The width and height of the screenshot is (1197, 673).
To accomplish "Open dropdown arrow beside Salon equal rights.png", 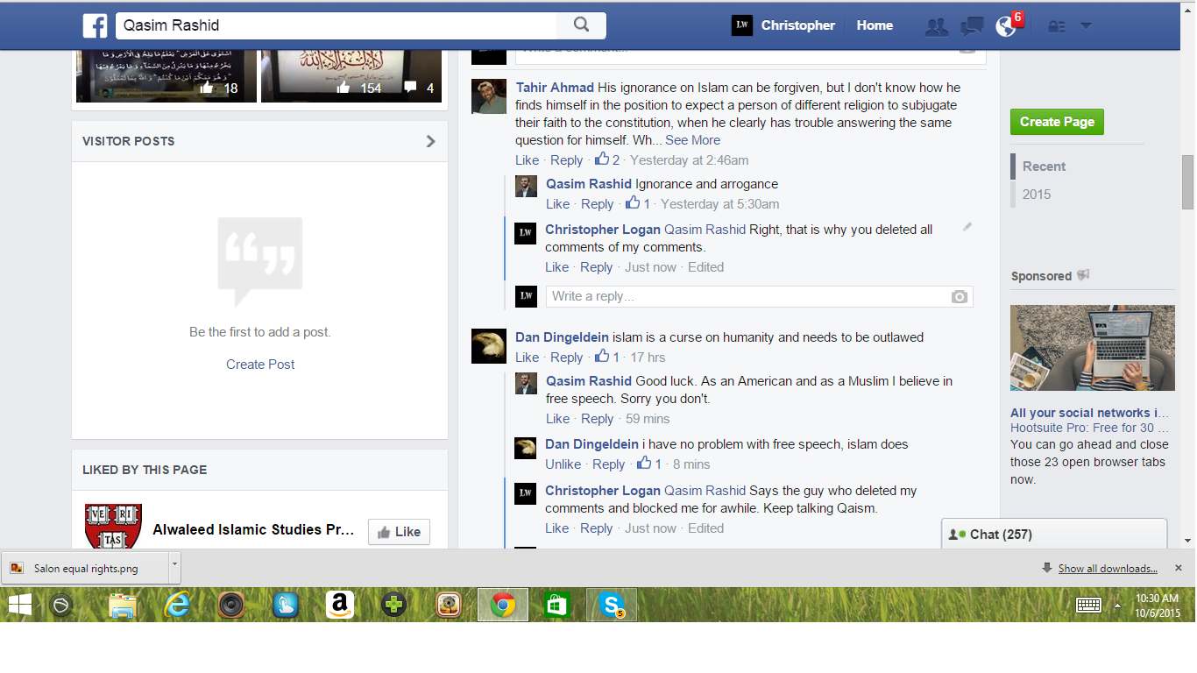I will pyautogui.click(x=174, y=568).
